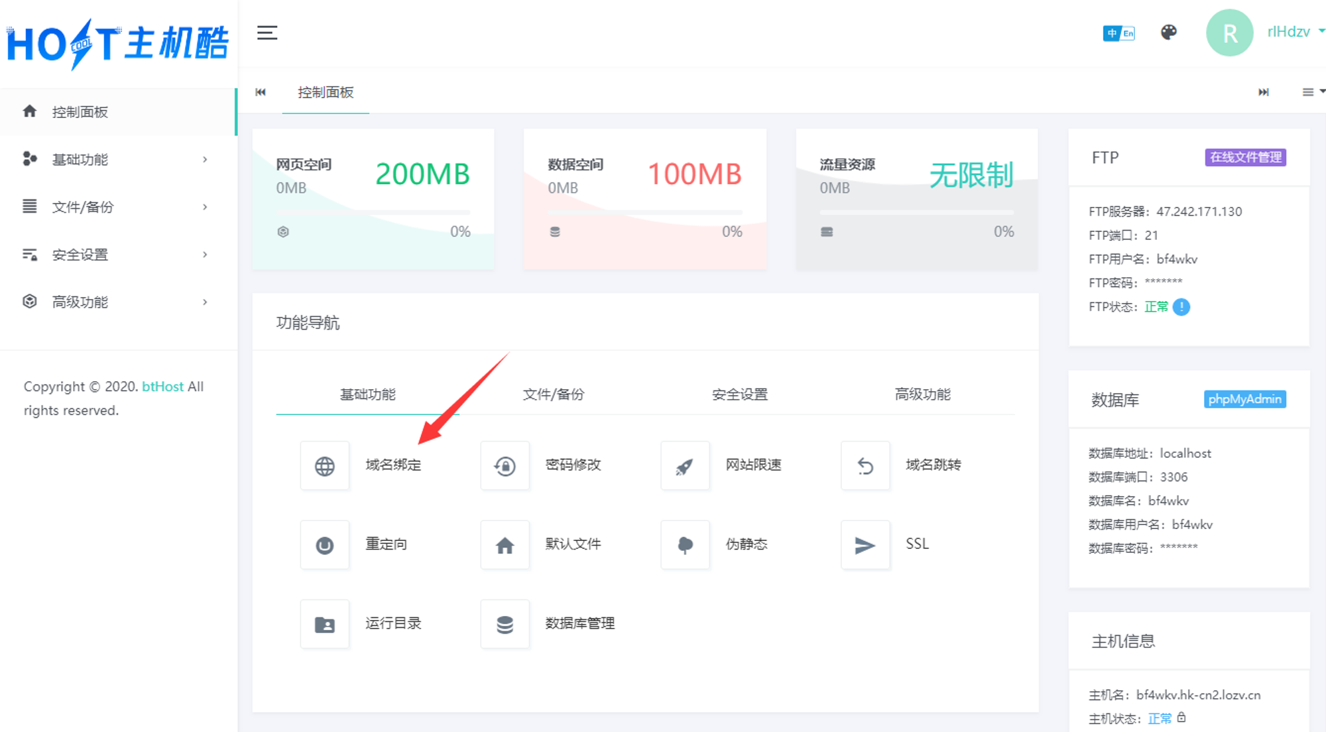Click the HOST主机酷 logo
The height and width of the screenshot is (732, 1326).
point(117,44)
